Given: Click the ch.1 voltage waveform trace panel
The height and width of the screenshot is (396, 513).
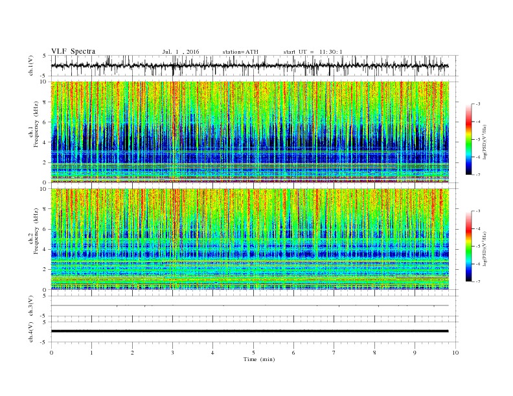Looking at the screenshot, I should 255,65.
